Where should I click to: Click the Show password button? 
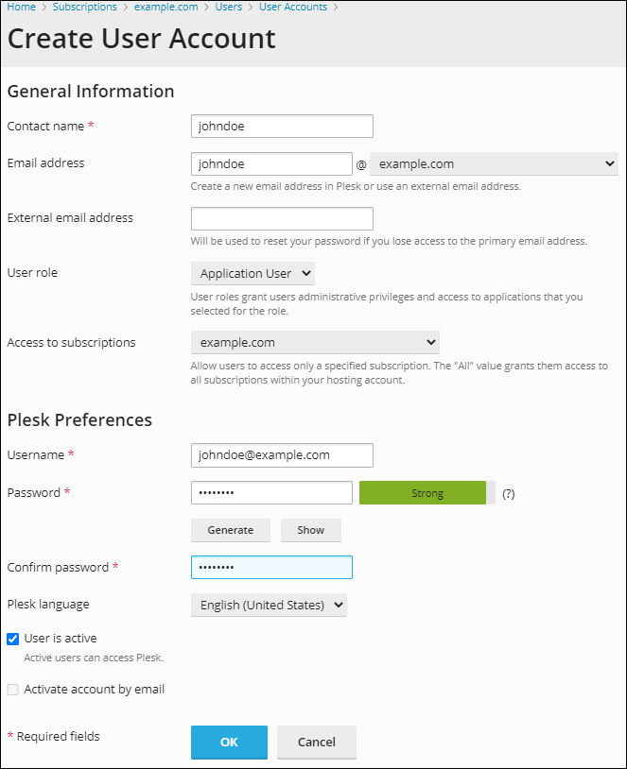310,530
